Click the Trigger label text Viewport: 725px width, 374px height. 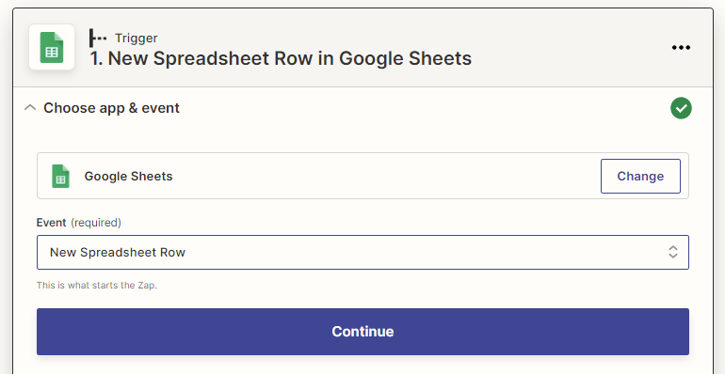tap(136, 38)
